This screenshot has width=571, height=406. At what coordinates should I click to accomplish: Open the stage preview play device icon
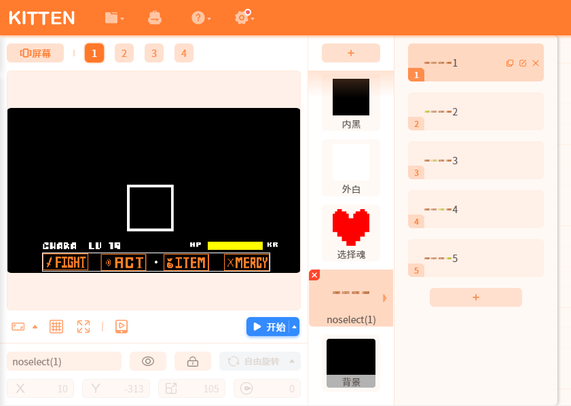122,327
